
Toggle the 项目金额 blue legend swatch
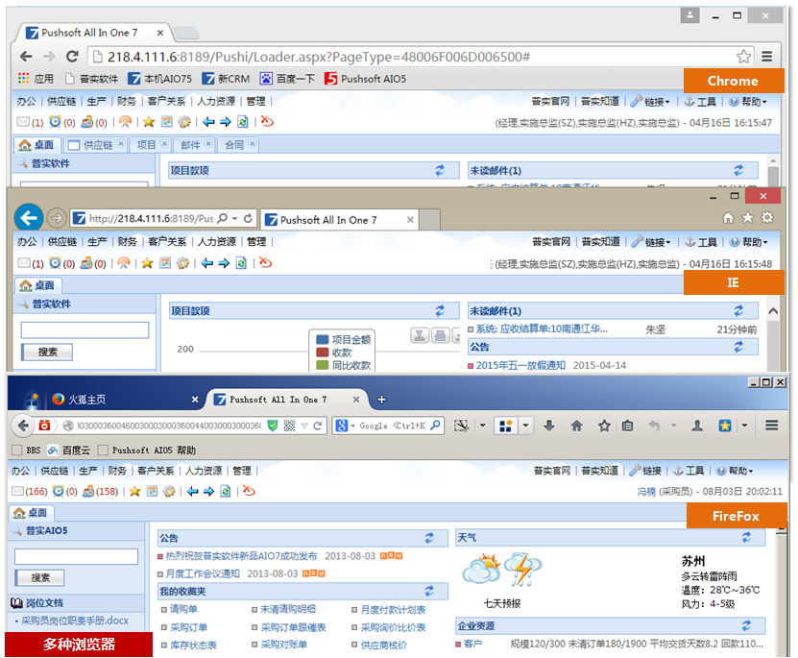coord(322,339)
